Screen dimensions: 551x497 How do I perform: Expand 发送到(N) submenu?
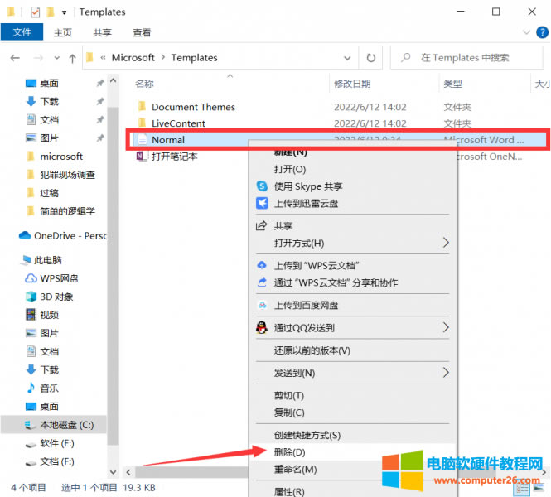coord(352,373)
